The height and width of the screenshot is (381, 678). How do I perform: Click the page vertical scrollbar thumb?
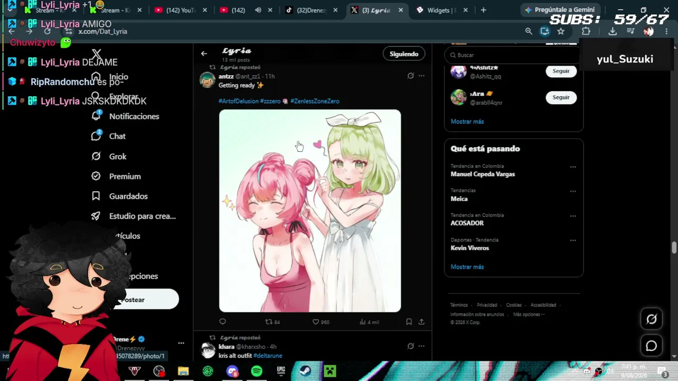tap(674, 248)
